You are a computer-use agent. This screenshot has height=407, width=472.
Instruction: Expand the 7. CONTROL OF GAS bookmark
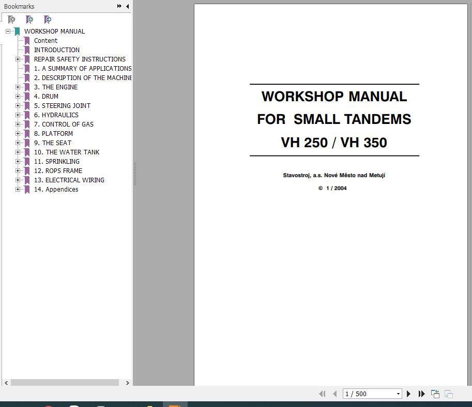pyautogui.click(x=18, y=124)
